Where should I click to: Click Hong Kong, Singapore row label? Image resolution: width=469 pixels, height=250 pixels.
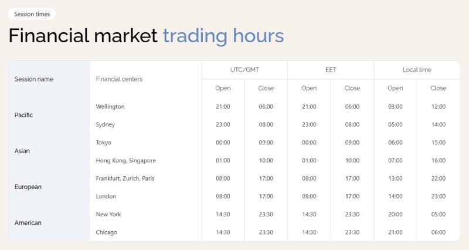click(125, 160)
